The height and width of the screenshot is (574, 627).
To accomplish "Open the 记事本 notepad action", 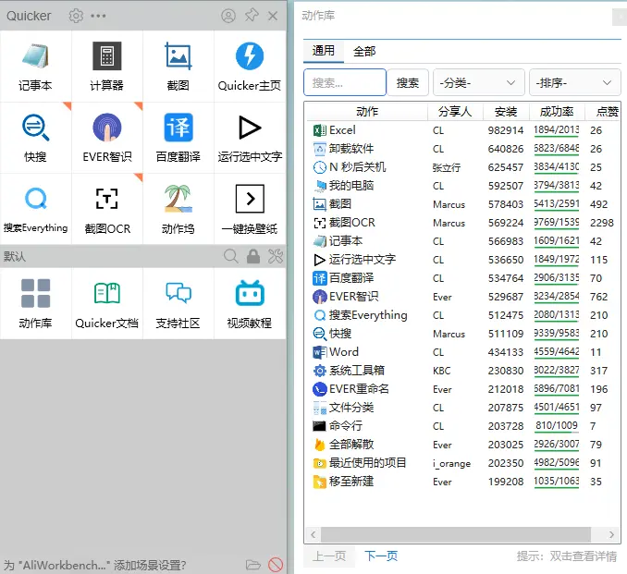I will [x=35, y=67].
